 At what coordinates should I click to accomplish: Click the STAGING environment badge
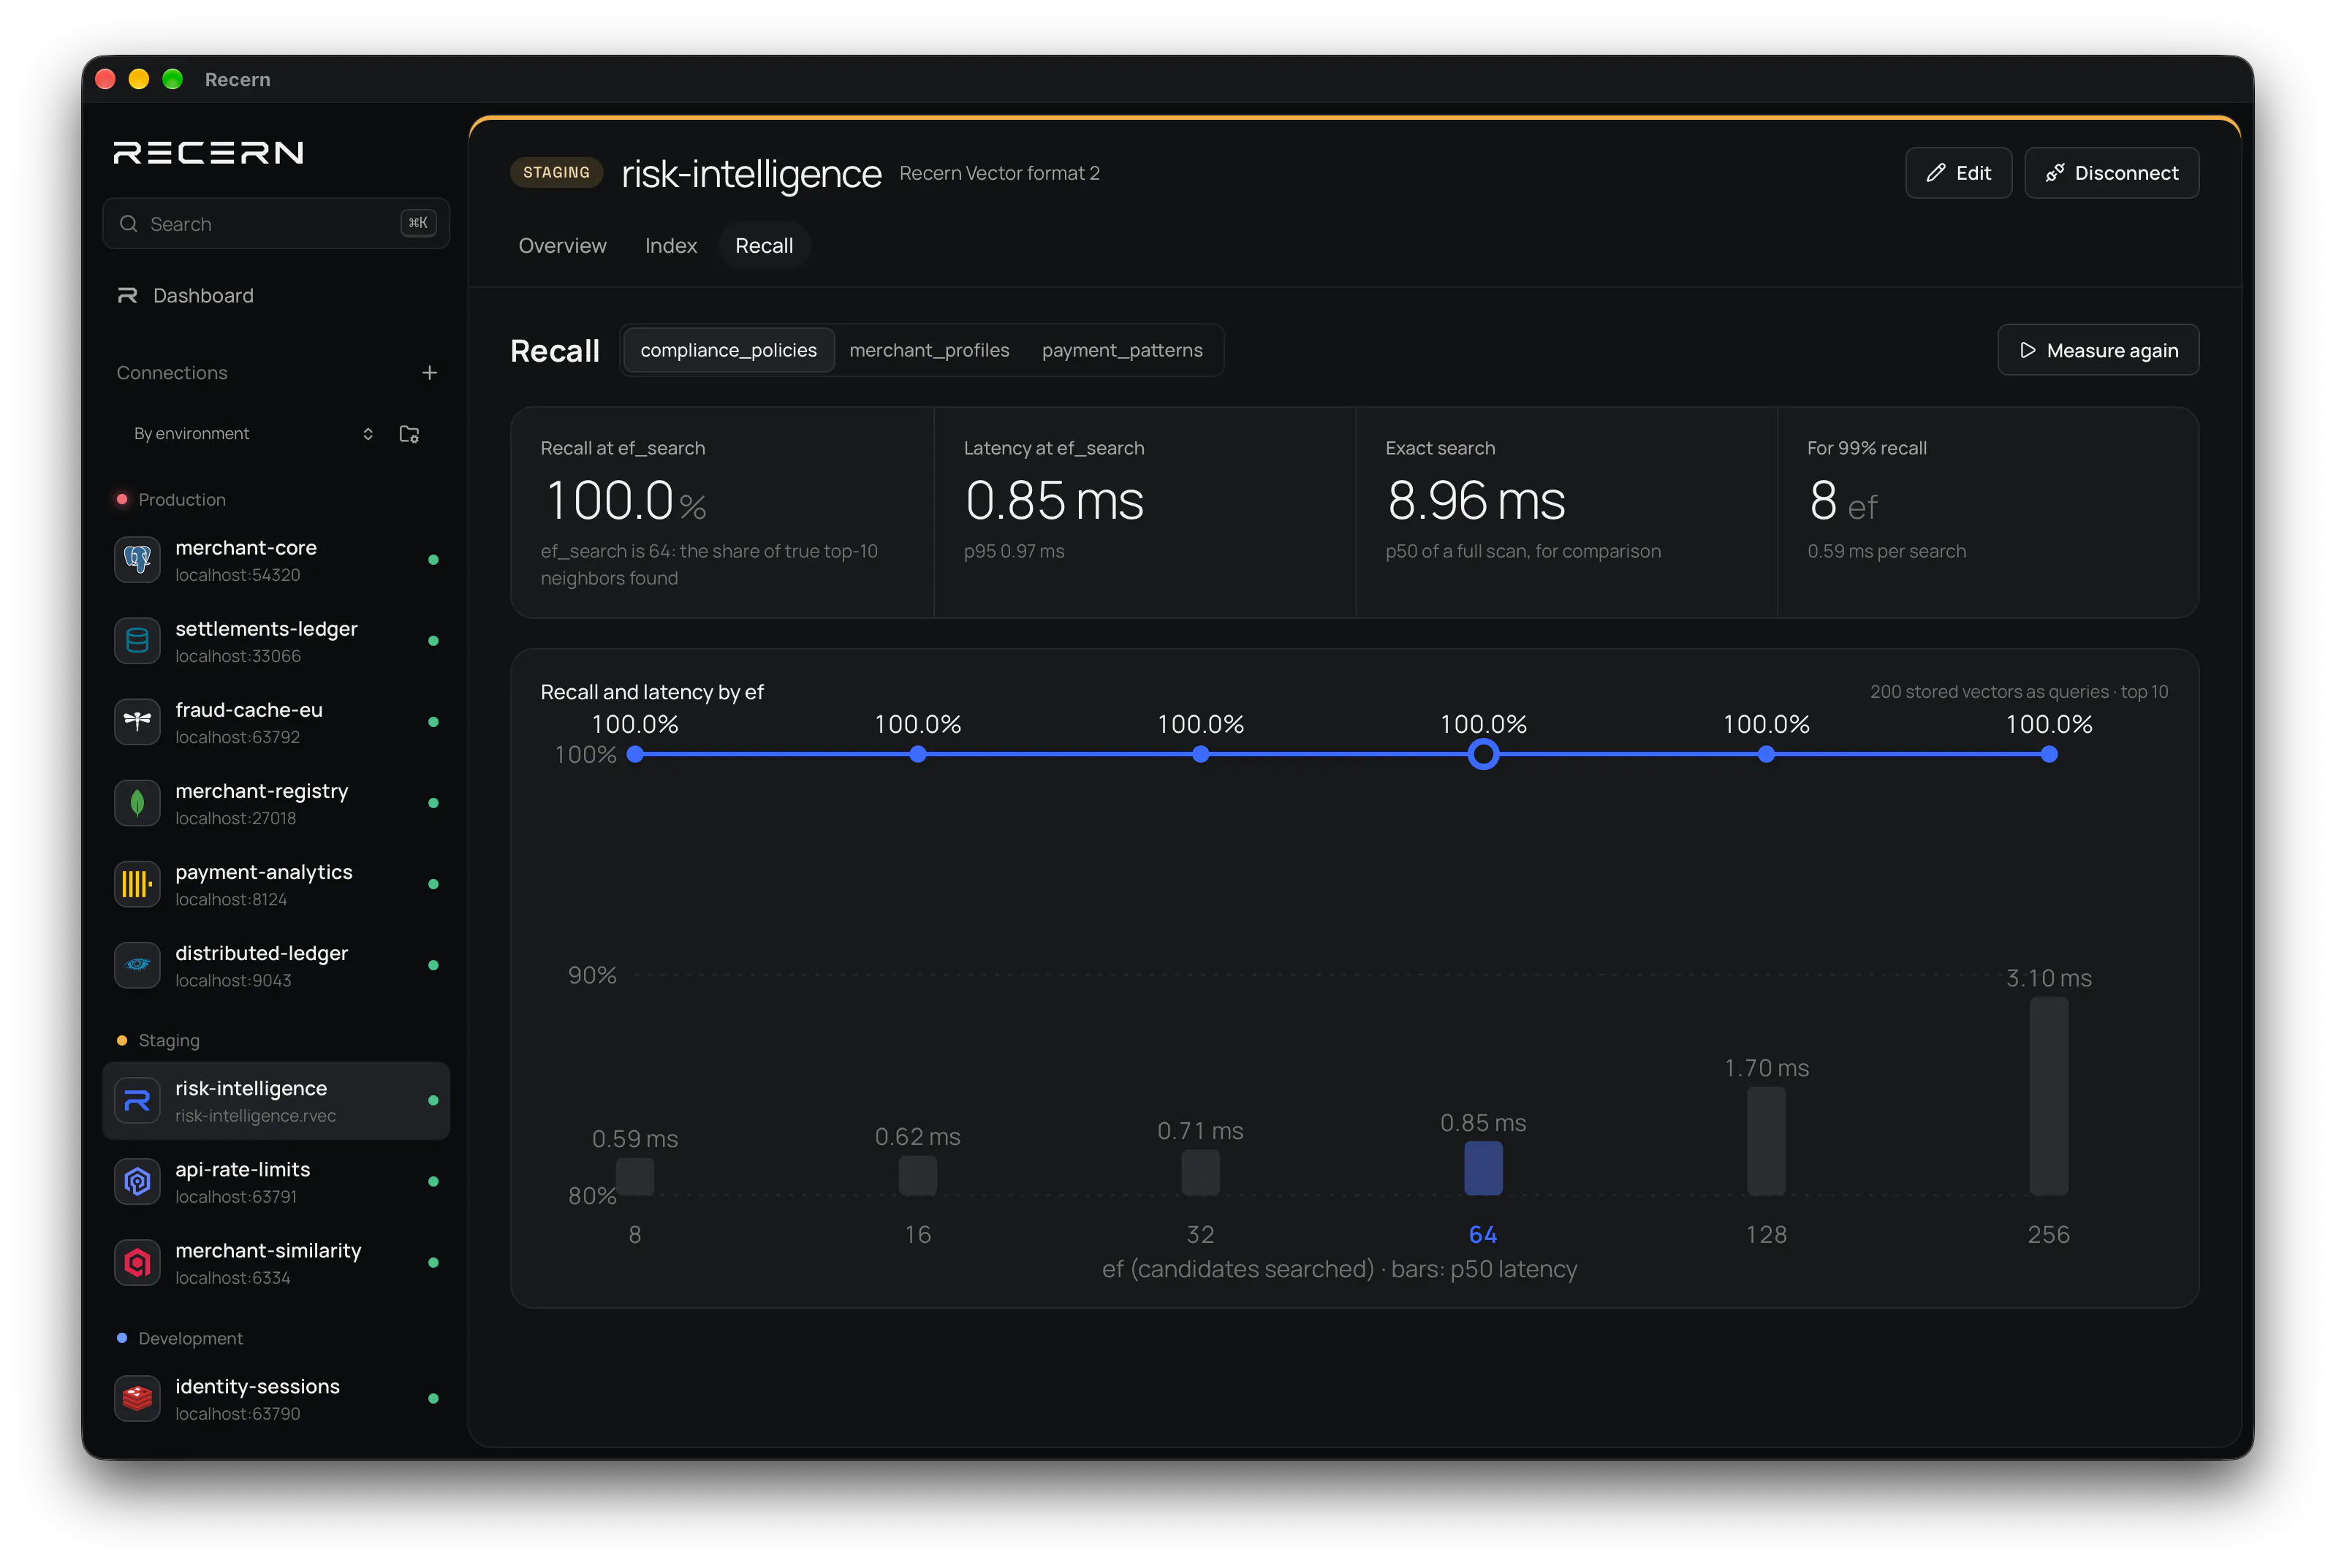click(556, 173)
